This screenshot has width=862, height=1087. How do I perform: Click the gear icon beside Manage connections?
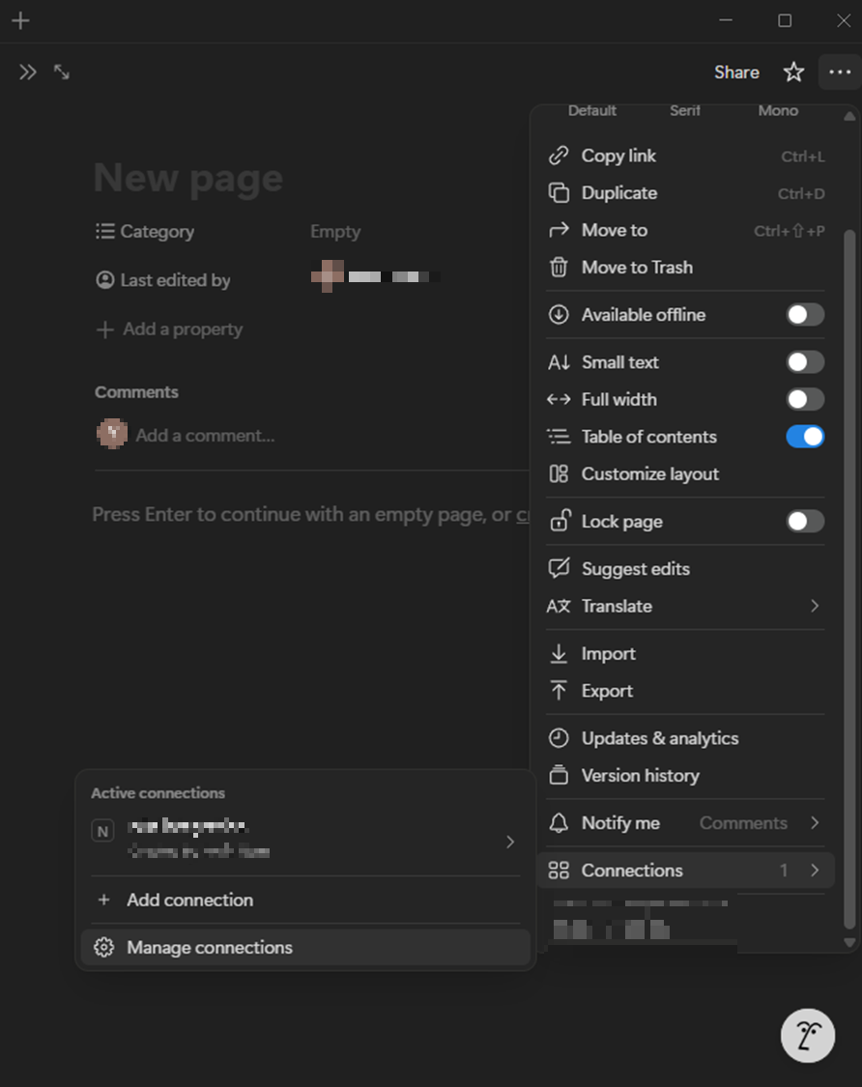103,947
